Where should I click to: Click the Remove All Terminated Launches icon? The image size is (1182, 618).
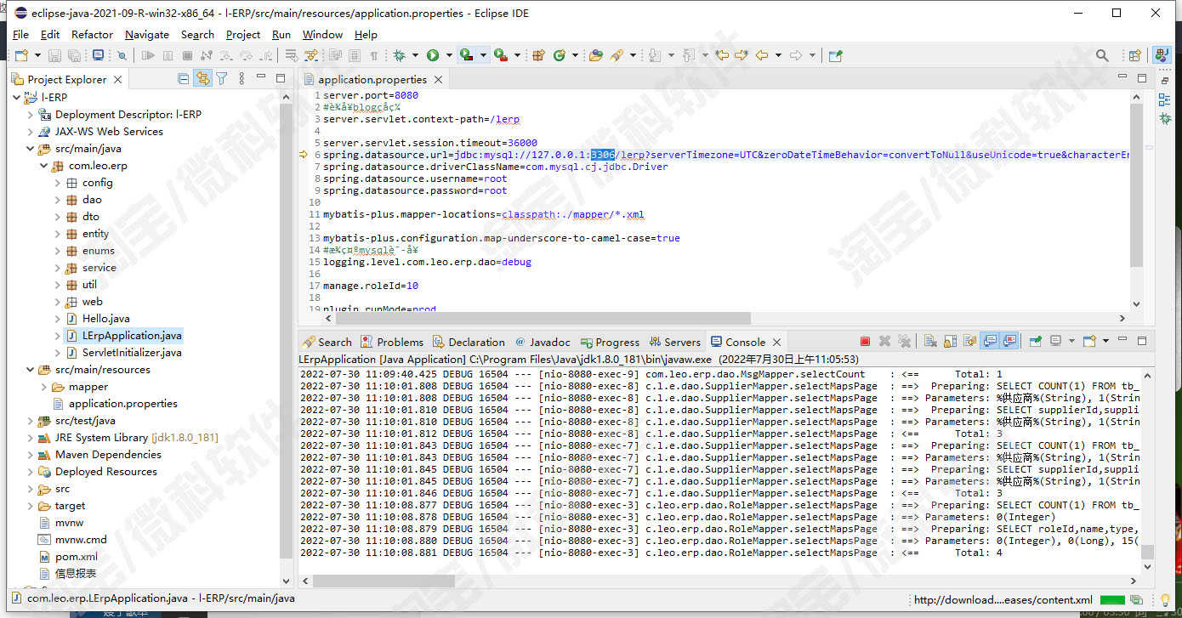pos(904,342)
